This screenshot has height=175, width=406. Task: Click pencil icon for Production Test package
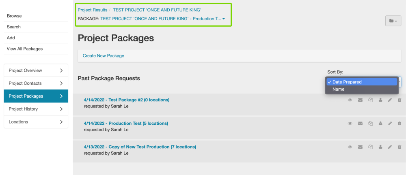click(390, 124)
